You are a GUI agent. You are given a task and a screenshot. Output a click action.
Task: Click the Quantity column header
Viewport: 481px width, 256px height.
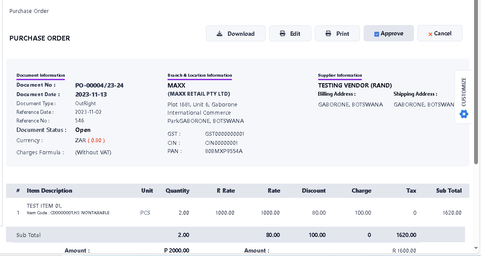pos(177,190)
